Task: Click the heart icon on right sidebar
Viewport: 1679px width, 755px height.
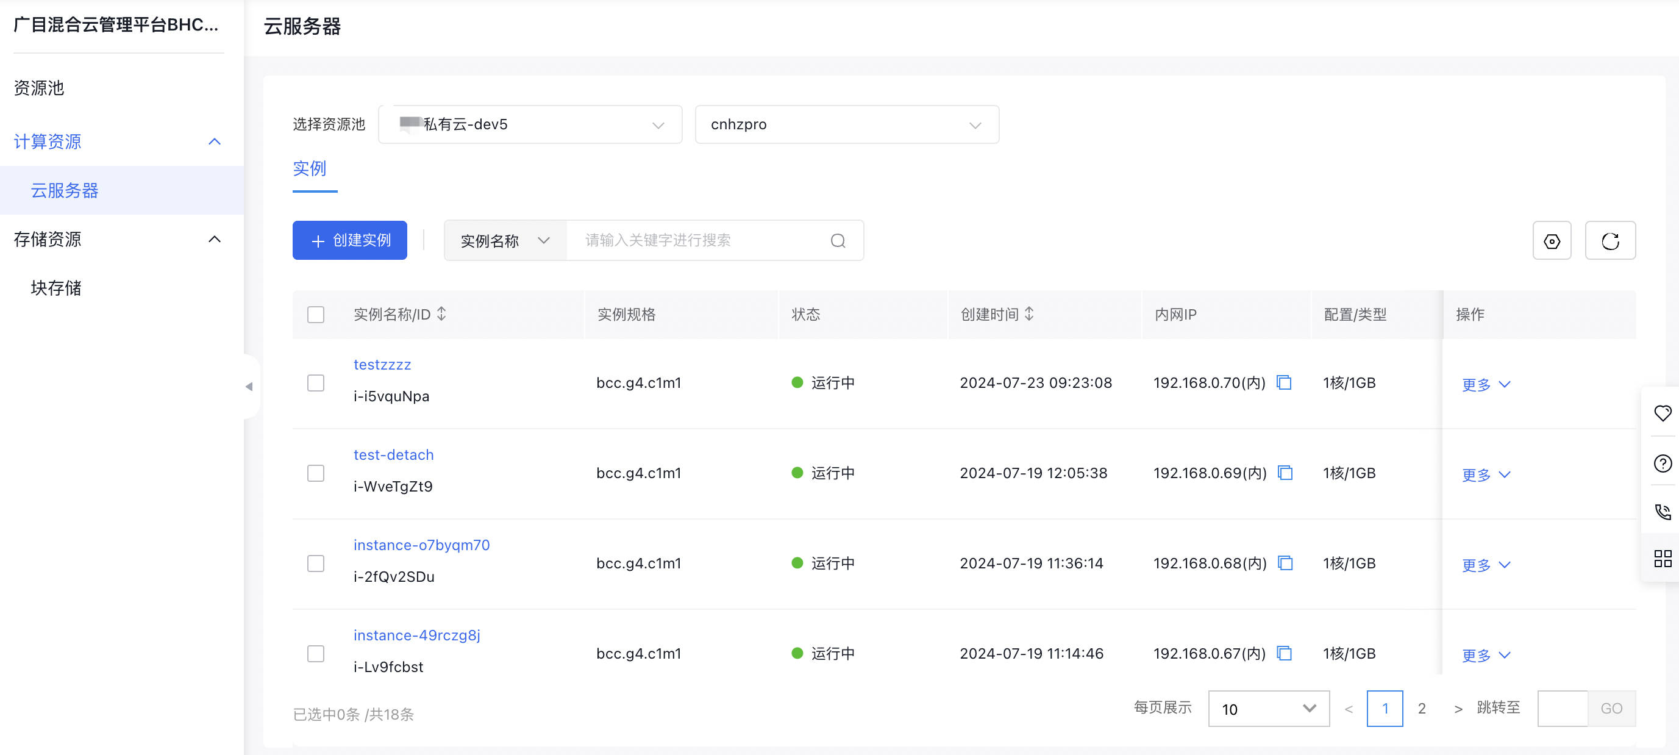Action: pos(1662,413)
